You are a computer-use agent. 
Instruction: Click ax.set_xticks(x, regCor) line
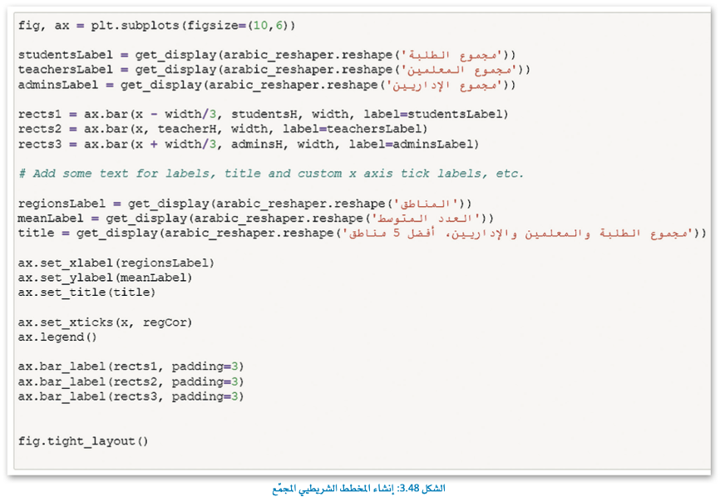click(105, 322)
